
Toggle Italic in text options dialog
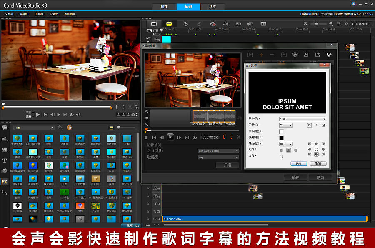click(317, 125)
